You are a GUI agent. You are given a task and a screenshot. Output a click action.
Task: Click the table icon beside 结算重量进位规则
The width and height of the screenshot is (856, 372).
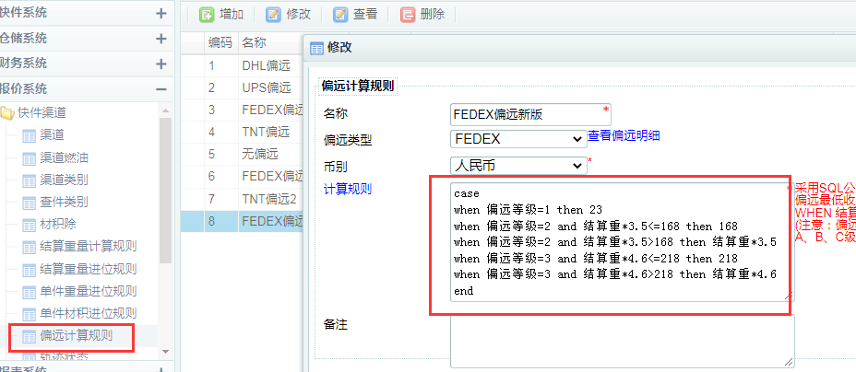click(x=29, y=270)
